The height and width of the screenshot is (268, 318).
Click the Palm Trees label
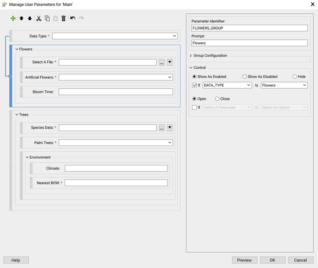pyautogui.click(x=44, y=143)
